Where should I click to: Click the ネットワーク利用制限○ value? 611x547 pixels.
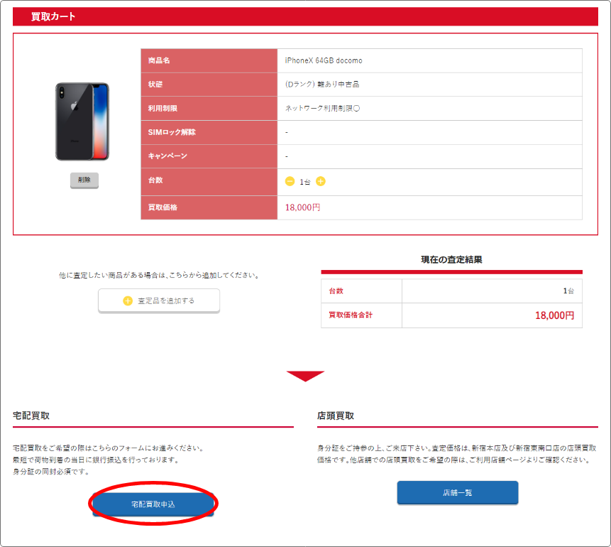[x=322, y=109]
